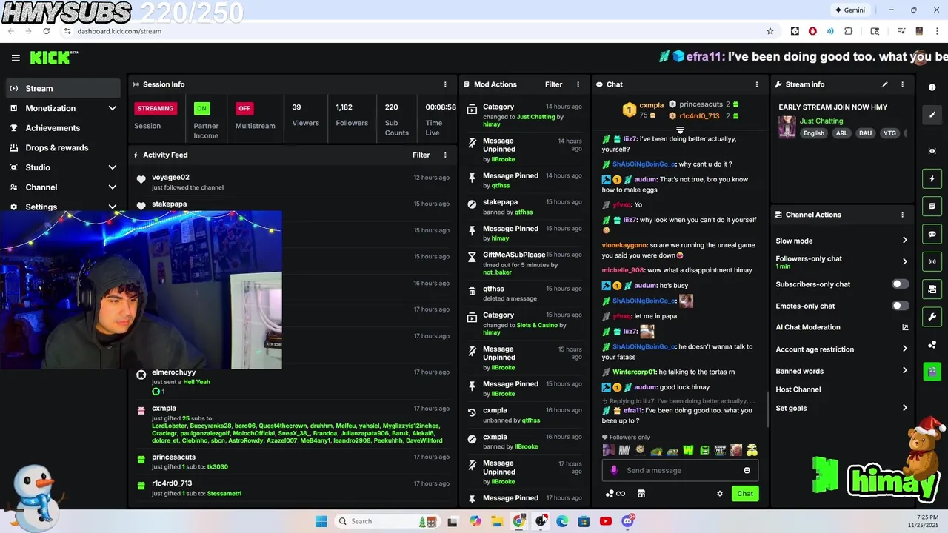948x533 pixels.
Task: Click the Kick logo
Action: tap(53, 58)
